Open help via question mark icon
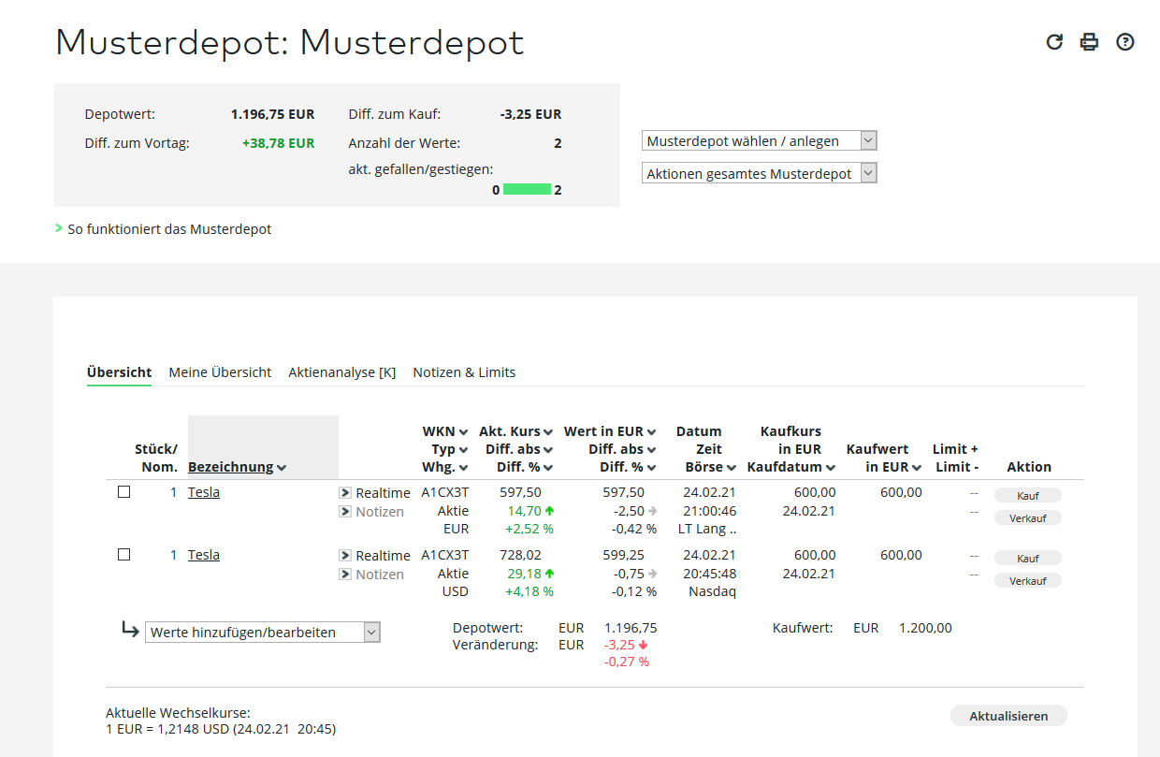The height and width of the screenshot is (757, 1160). pos(1125,42)
